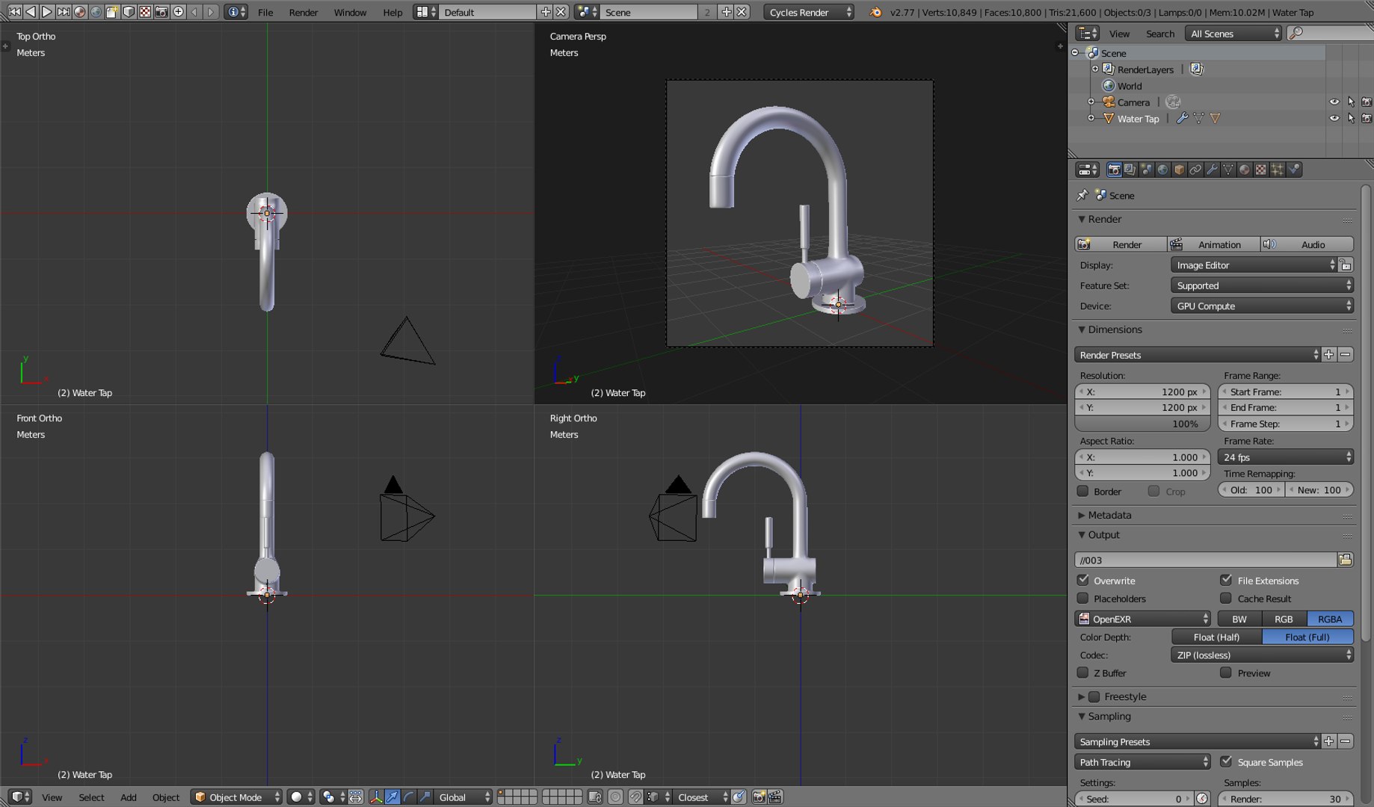The height and width of the screenshot is (807, 1374).
Task: Enable the Placeholders checkbox
Action: [1082, 598]
